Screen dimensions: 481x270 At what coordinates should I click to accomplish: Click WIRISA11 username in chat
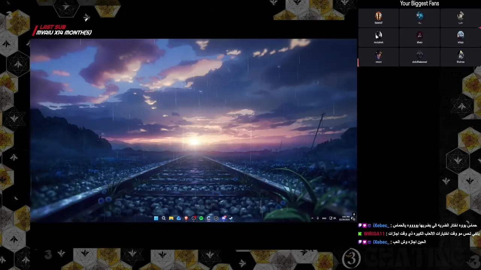point(374,234)
